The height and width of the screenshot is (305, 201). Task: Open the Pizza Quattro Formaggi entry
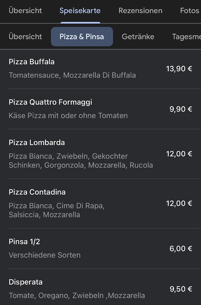point(50,102)
